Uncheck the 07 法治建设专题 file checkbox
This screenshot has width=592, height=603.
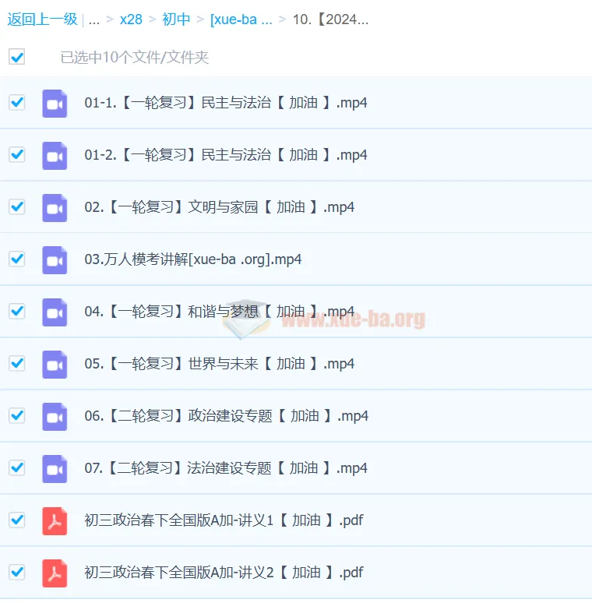pos(16,467)
